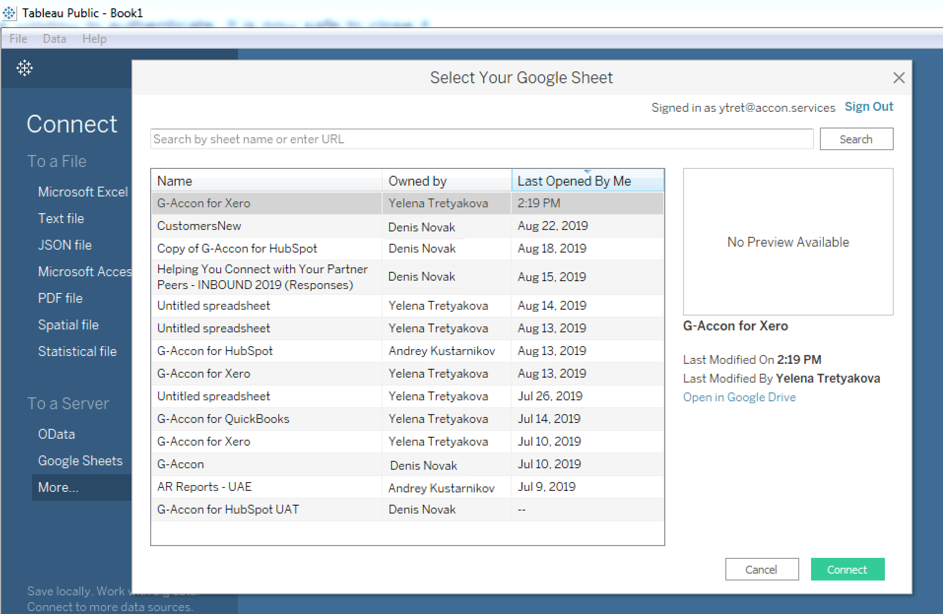
Task: Select Text file connector
Action: click(x=61, y=219)
